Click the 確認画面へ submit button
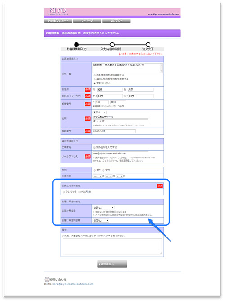225x302 pixels. click(112, 264)
